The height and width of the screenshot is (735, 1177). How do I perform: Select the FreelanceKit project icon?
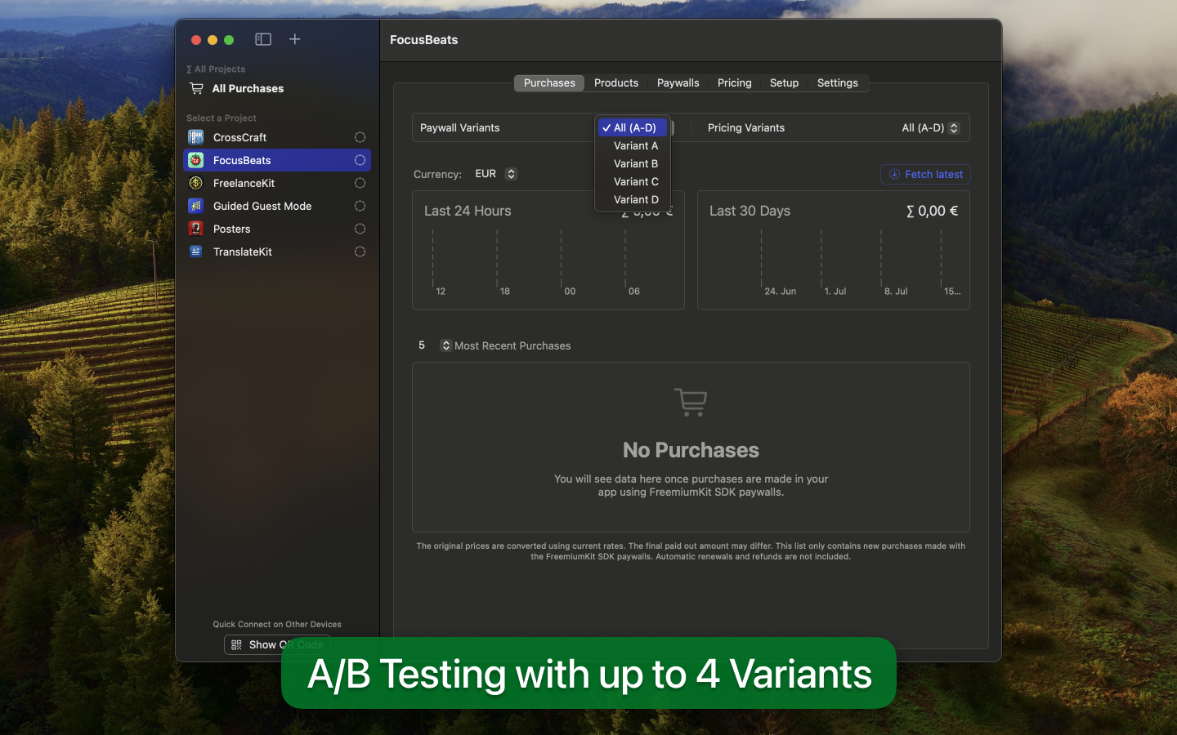click(x=195, y=183)
